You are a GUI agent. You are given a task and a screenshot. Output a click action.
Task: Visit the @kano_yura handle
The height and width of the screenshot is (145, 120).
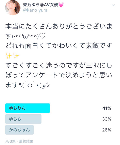pos(35,10)
